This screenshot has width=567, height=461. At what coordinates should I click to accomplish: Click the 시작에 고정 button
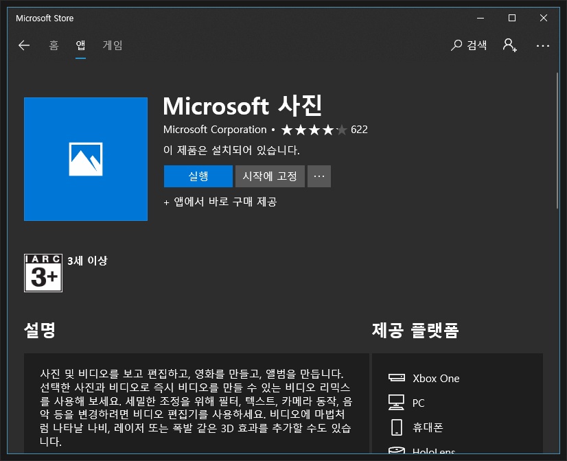pos(270,176)
